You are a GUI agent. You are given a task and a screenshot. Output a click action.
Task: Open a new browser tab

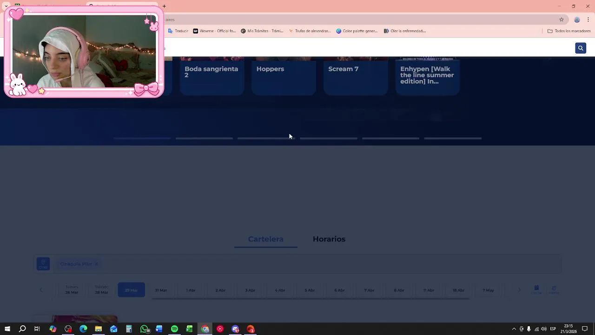164,6
